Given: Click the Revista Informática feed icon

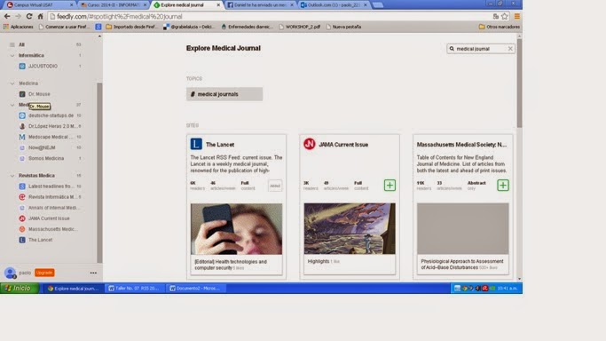Looking at the screenshot, I should pyautogui.click(x=22, y=197).
